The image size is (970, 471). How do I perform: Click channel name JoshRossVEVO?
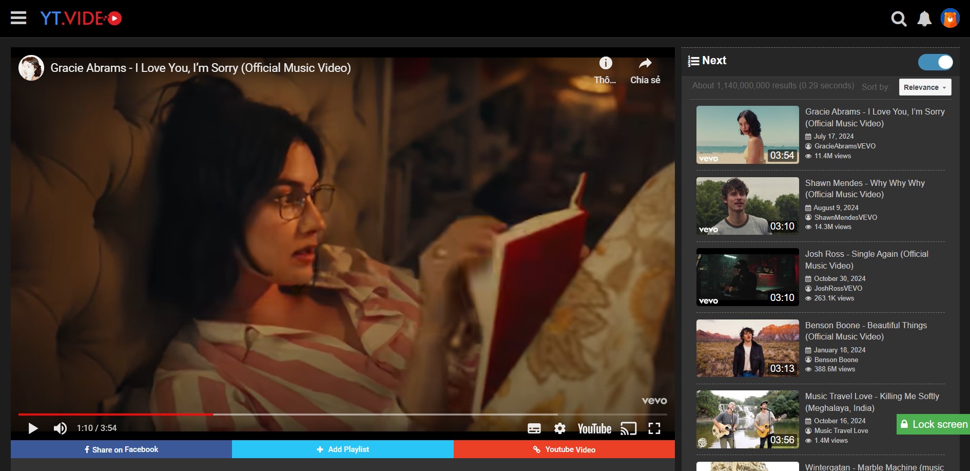coord(838,288)
